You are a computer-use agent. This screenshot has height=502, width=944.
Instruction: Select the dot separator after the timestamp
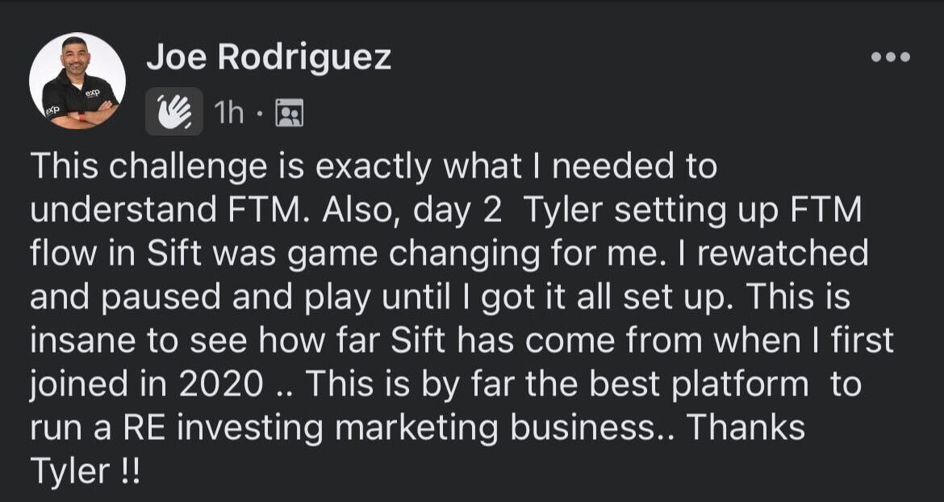tap(259, 112)
